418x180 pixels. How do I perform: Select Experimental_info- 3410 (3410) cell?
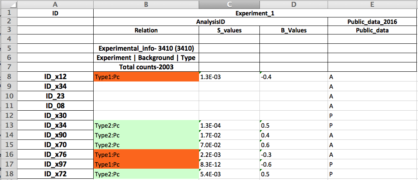click(146, 49)
